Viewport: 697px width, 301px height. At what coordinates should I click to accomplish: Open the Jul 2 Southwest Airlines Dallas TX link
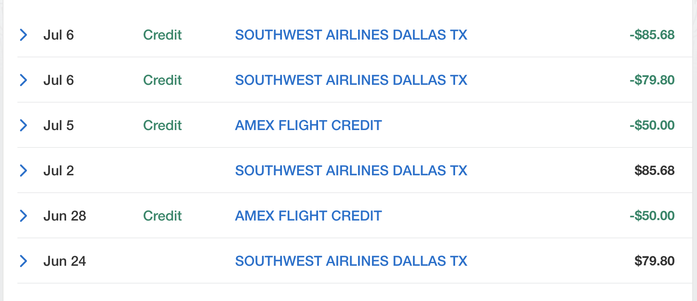click(351, 171)
